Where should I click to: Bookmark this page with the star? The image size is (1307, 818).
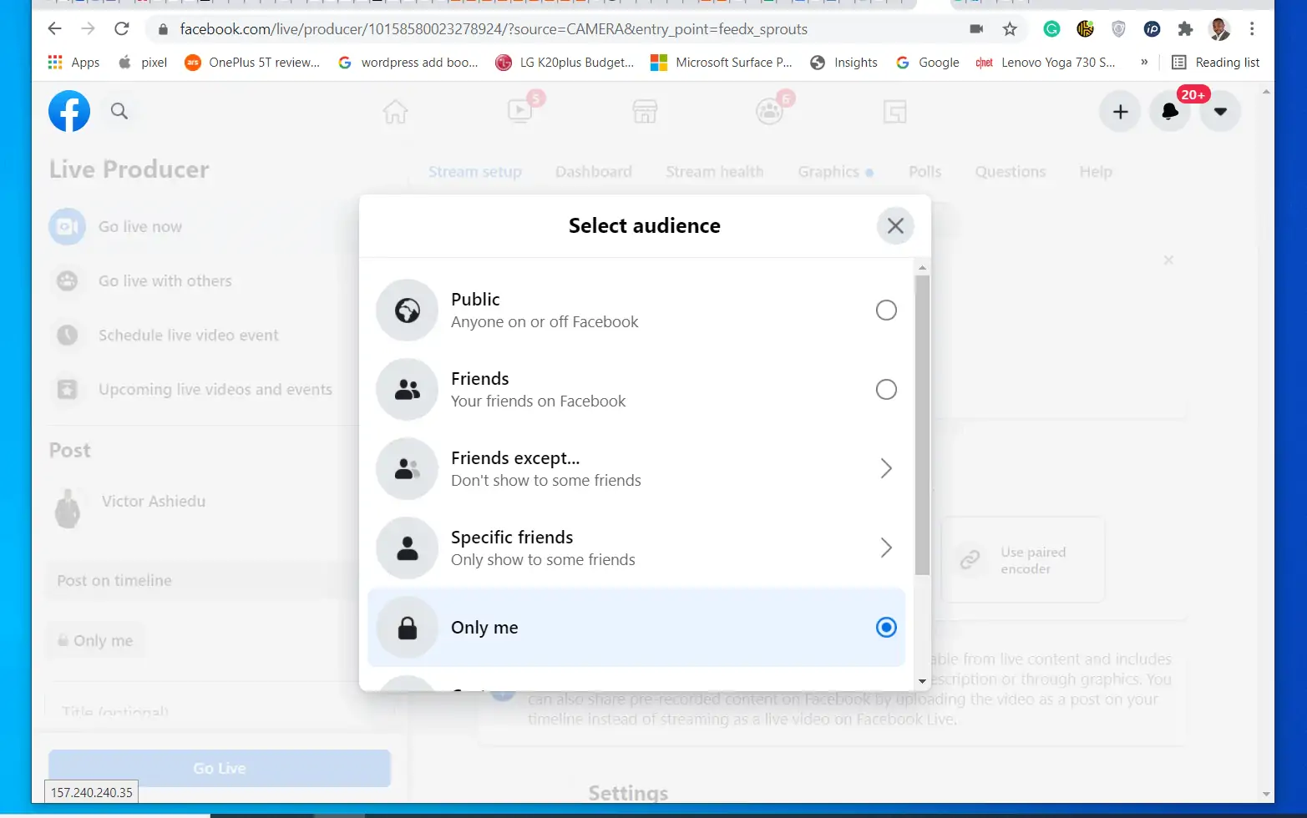click(1010, 29)
